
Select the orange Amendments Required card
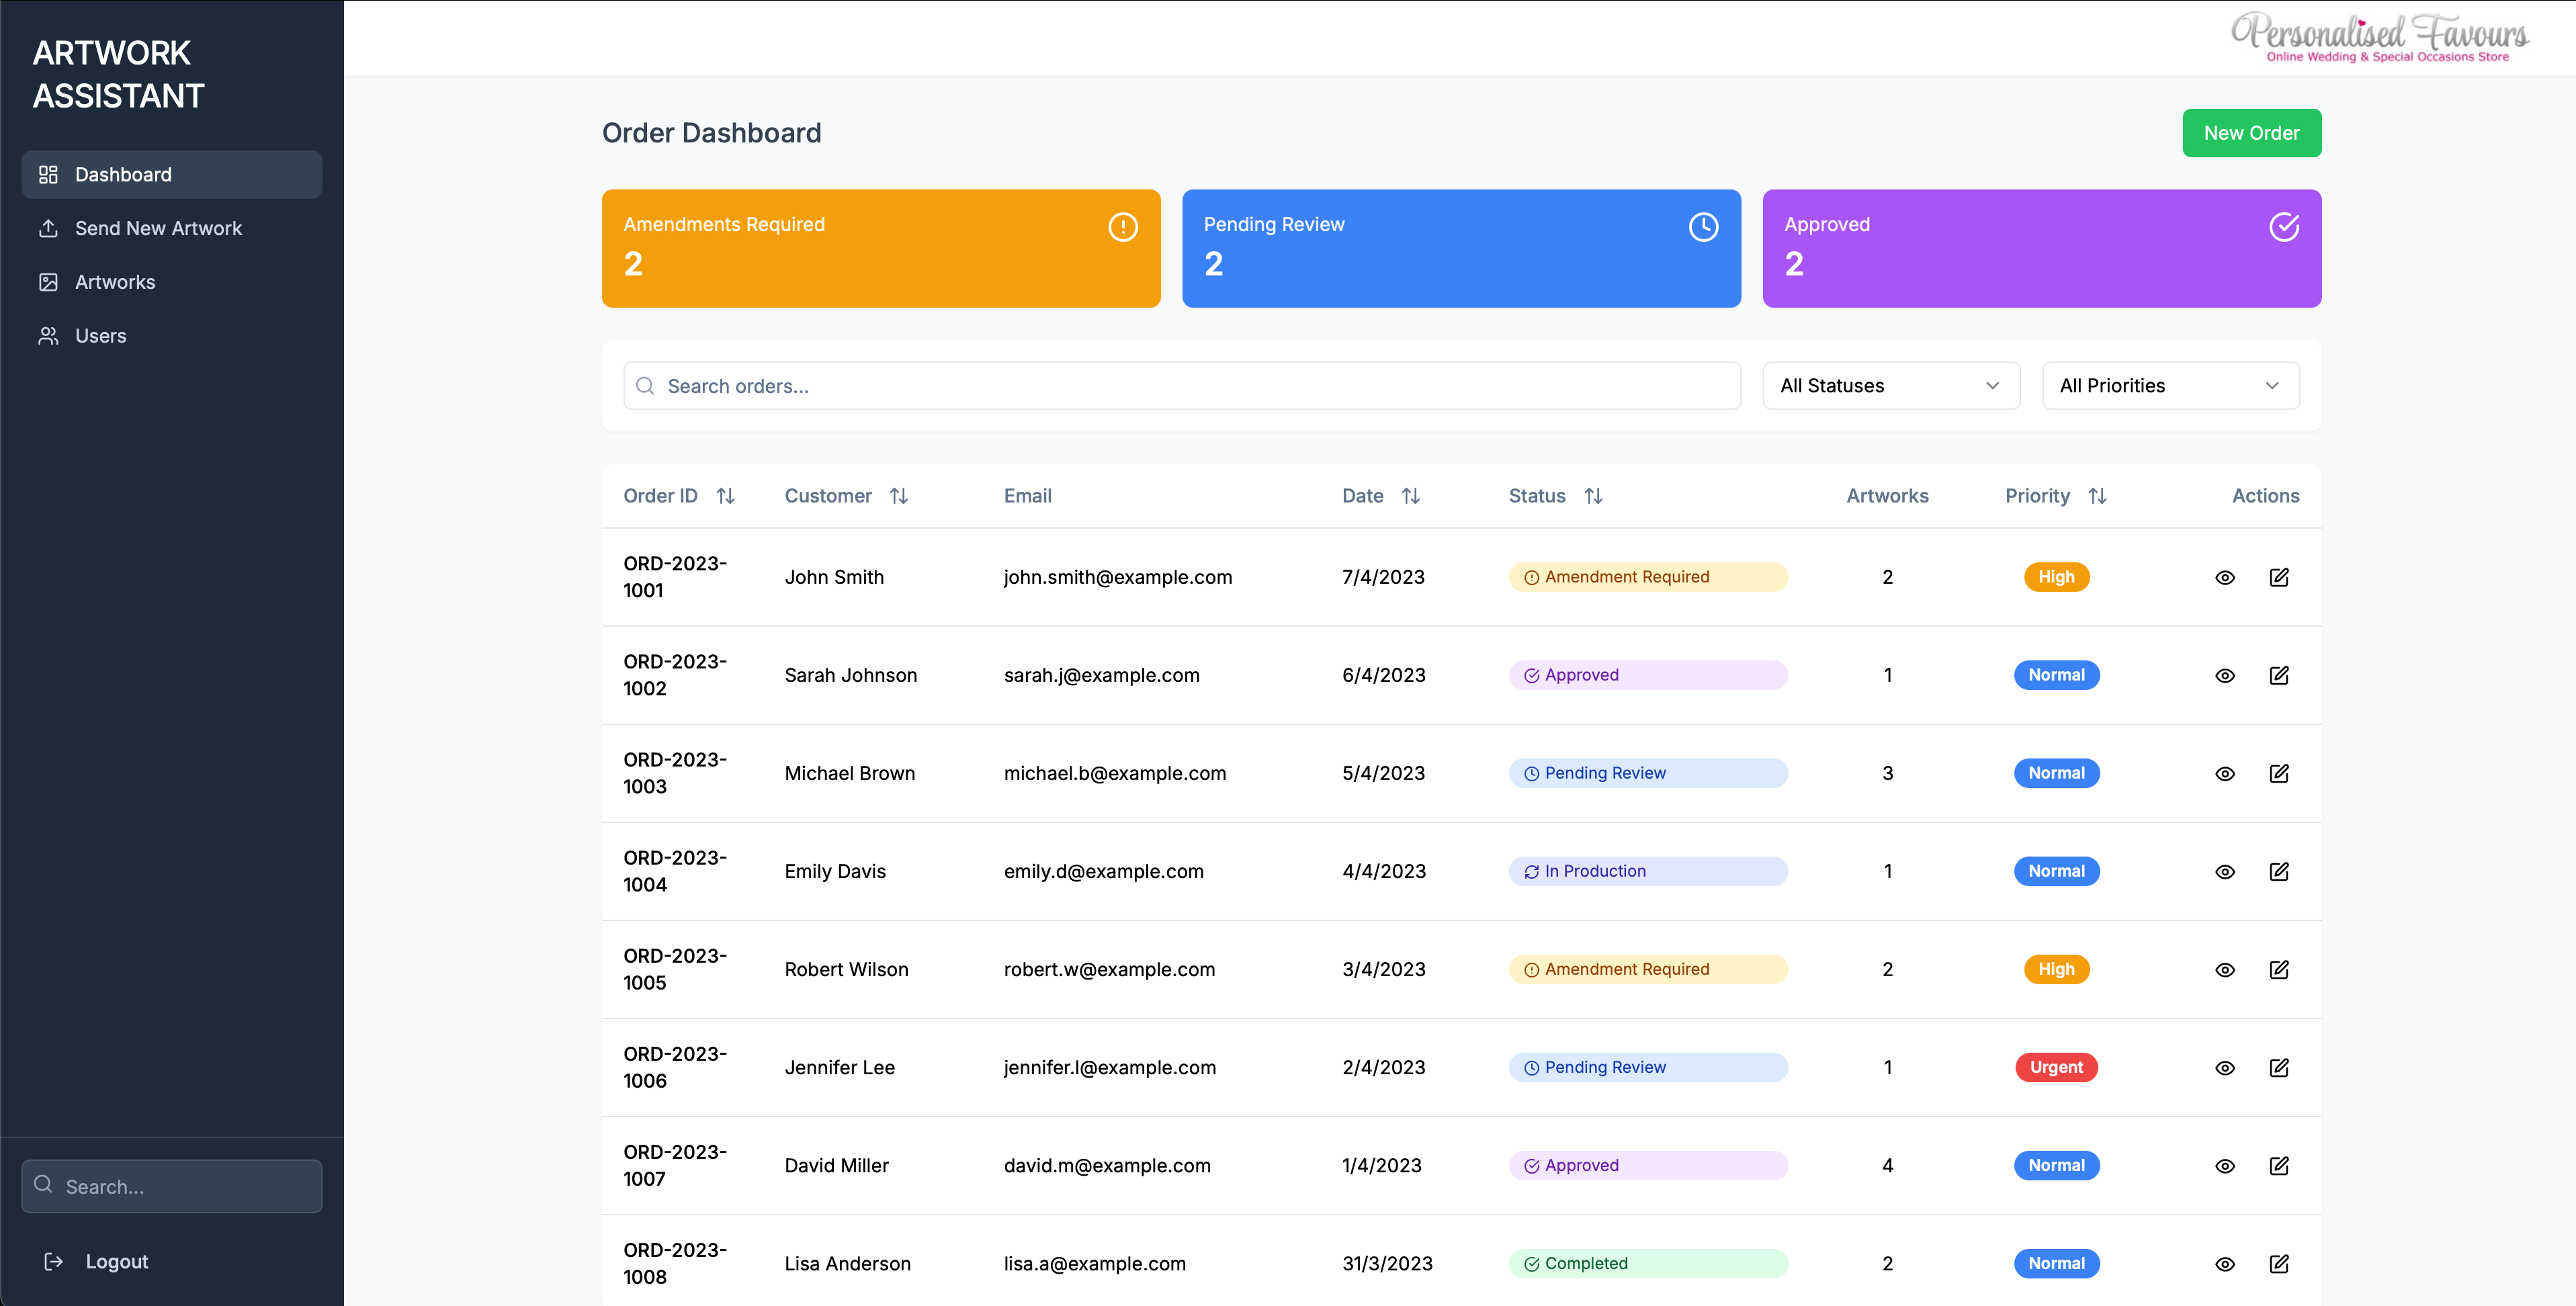click(880, 248)
